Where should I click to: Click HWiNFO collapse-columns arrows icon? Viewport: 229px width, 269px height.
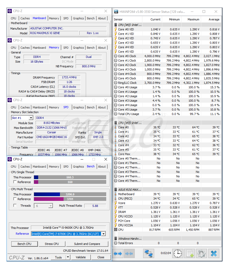pyautogui.click(x=129, y=253)
